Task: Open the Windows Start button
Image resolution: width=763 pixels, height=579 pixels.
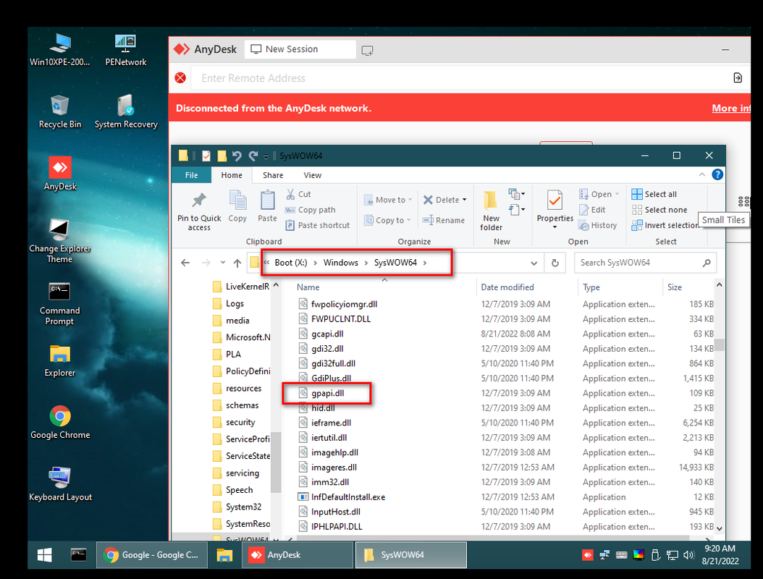Action: pos(44,555)
